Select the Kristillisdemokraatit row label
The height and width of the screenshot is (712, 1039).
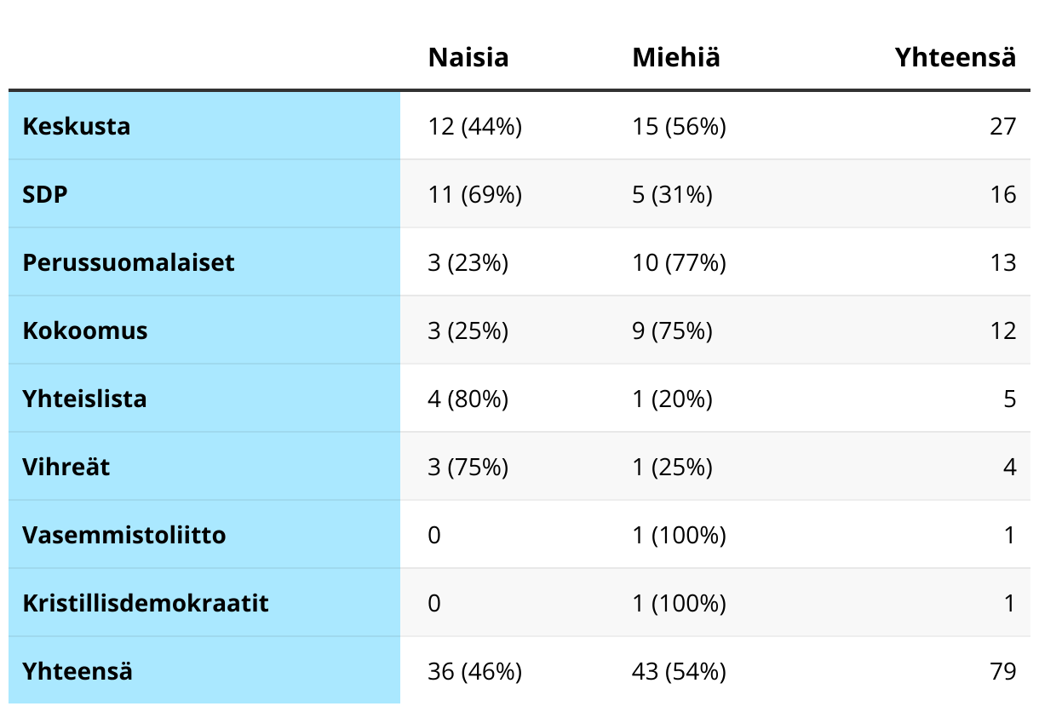[x=146, y=603]
